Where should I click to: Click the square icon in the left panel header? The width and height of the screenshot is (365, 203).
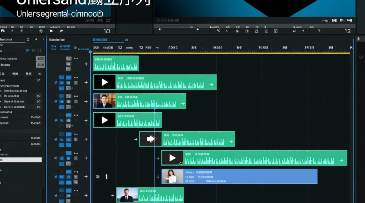[28, 40]
